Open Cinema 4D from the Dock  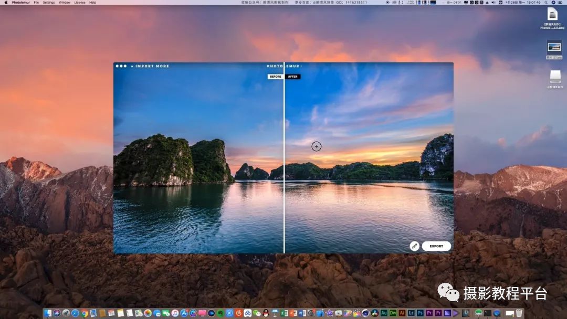point(366,313)
